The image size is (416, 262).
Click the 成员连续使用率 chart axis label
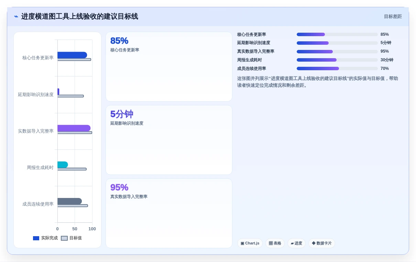38,204
